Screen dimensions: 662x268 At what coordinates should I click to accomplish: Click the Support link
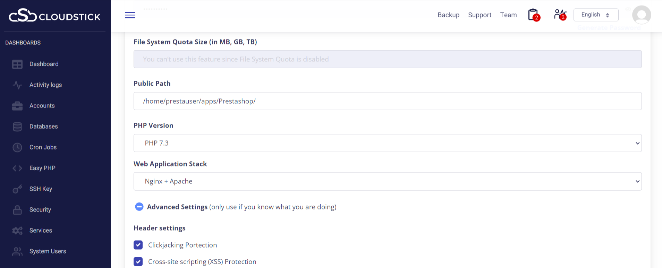coord(479,15)
